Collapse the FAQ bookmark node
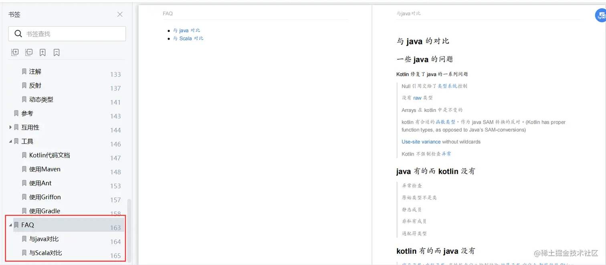606x265 pixels. (10, 225)
